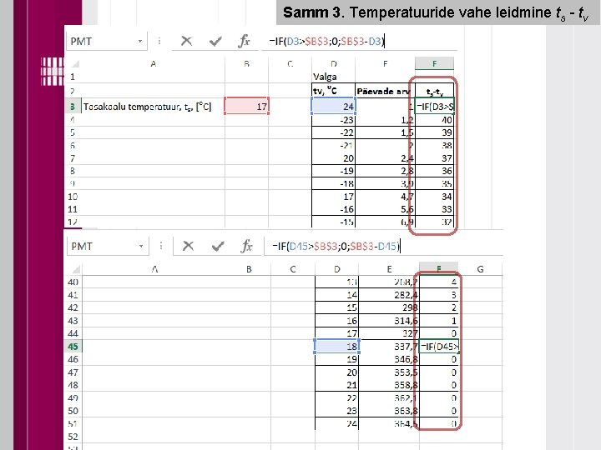This screenshot has width=601, height=450.
Task: Select row 52 header in lower sheet
Action: coord(73,437)
